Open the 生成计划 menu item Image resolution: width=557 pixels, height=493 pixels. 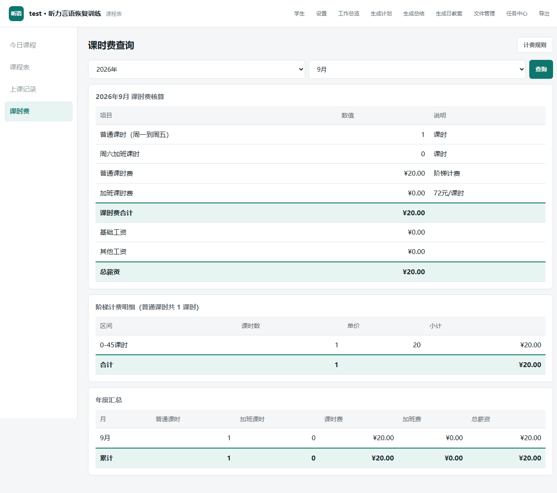click(x=381, y=14)
